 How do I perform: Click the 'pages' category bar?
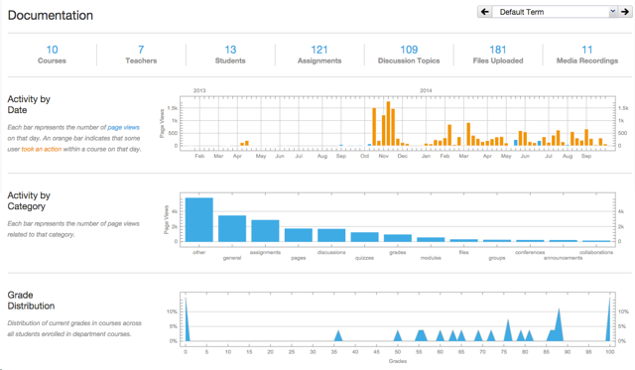[299, 235]
